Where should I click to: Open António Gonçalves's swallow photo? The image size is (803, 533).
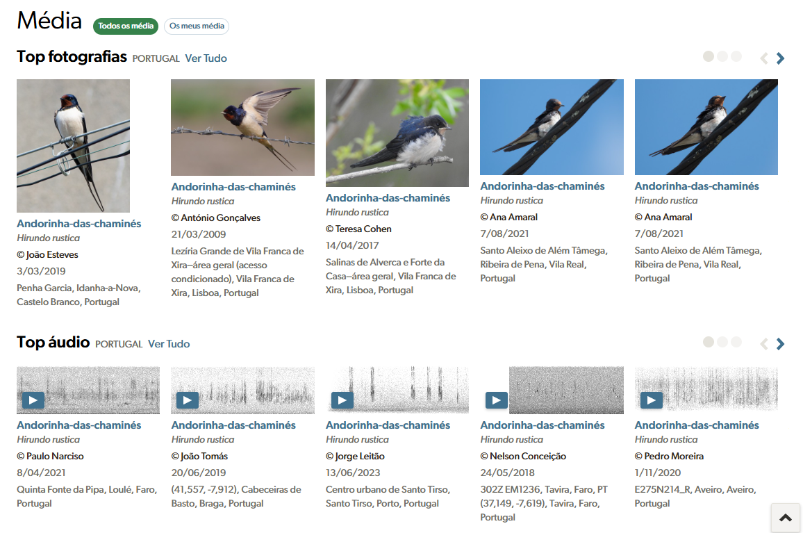coord(242,127)
